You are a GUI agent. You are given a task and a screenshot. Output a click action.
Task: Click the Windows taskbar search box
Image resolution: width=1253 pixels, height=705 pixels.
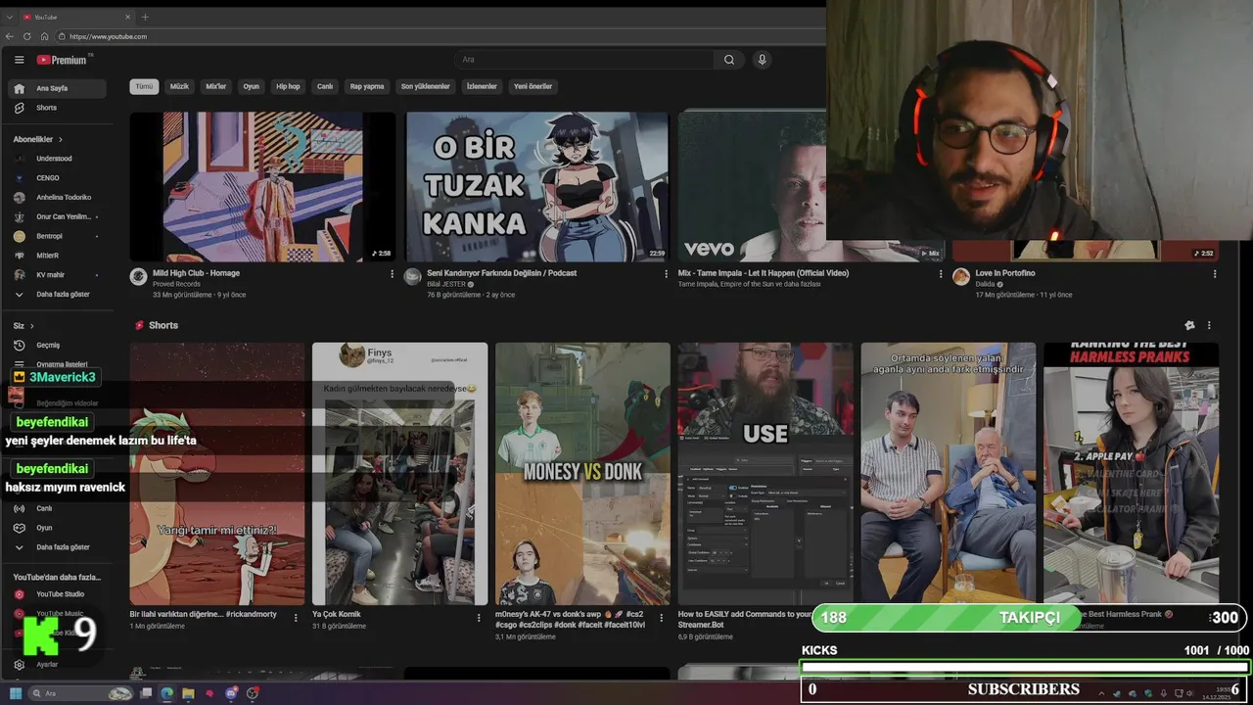coord(81,693)
